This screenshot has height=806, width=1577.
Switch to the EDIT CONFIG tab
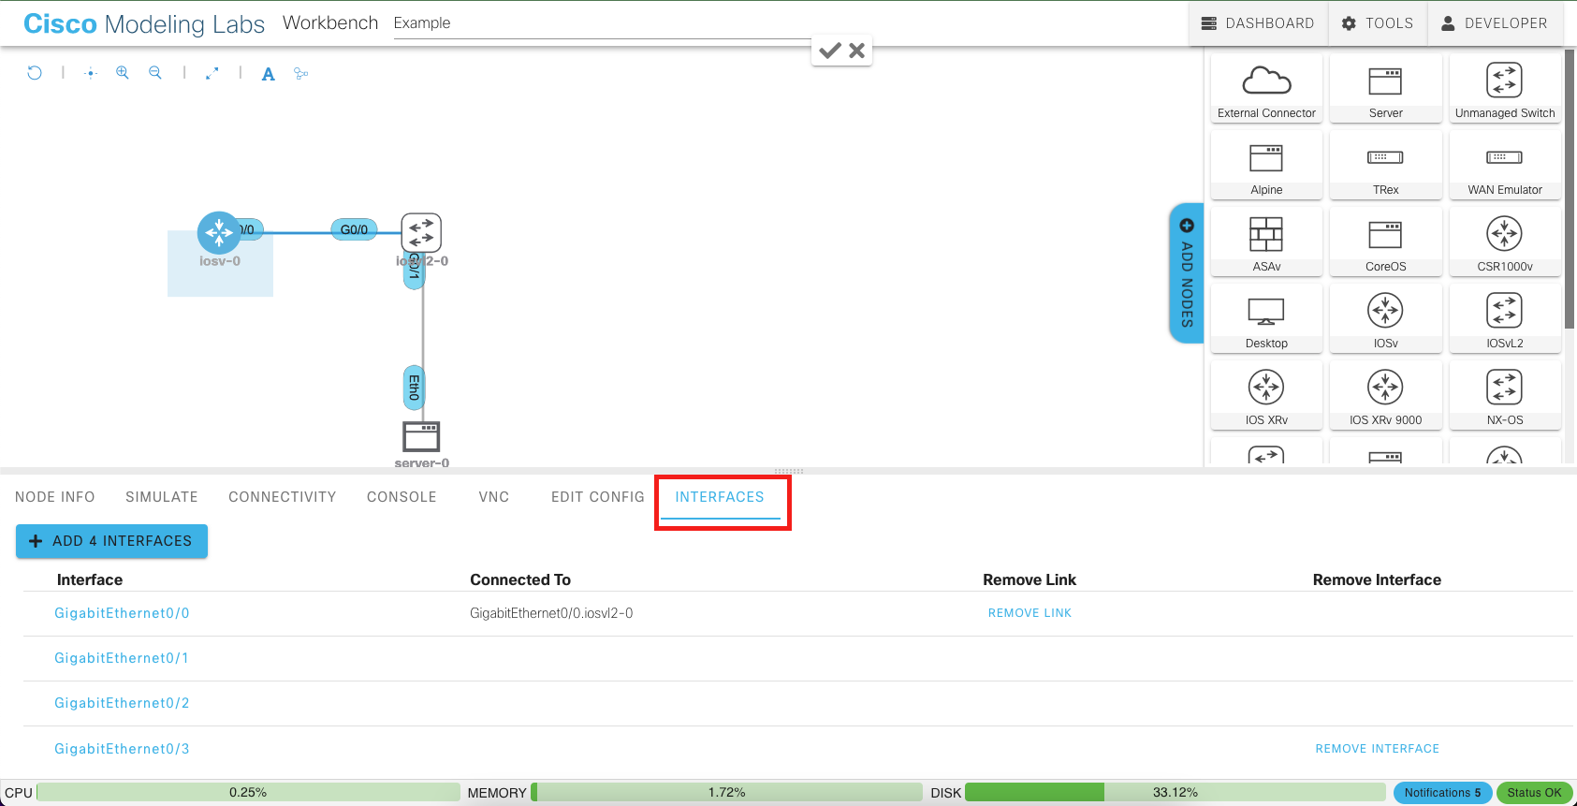(598, 497)
